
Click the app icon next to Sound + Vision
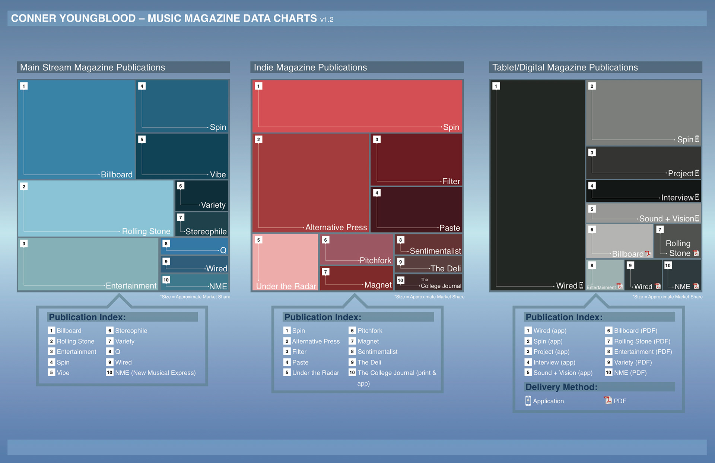pos(697,218)
